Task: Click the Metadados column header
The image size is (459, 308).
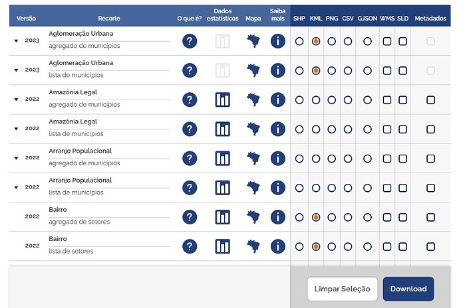Action: pos(430,19)
